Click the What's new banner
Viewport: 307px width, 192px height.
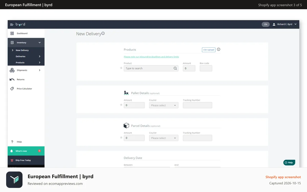click(26, 151)
